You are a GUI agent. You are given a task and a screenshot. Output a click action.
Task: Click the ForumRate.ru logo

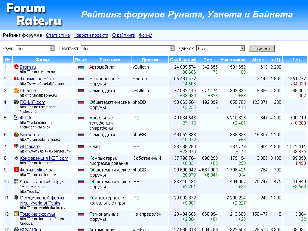tap(34, 14)
